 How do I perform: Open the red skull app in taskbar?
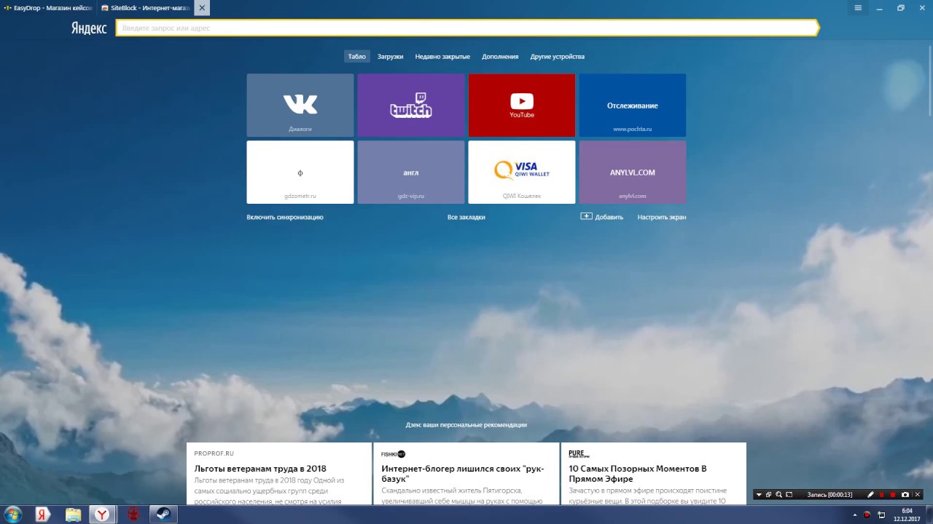tap(133, 515)
